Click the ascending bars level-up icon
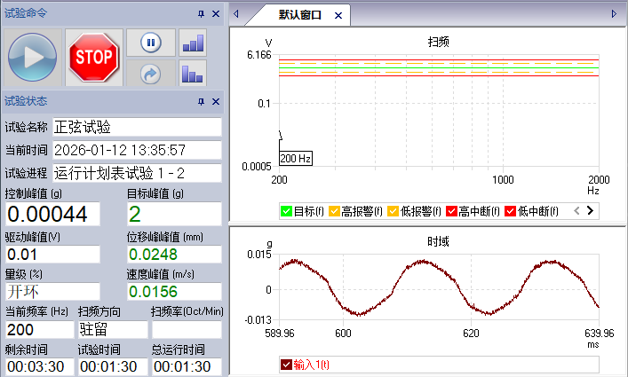Viewport: 628px width, 377px height. tap(193, 42)
